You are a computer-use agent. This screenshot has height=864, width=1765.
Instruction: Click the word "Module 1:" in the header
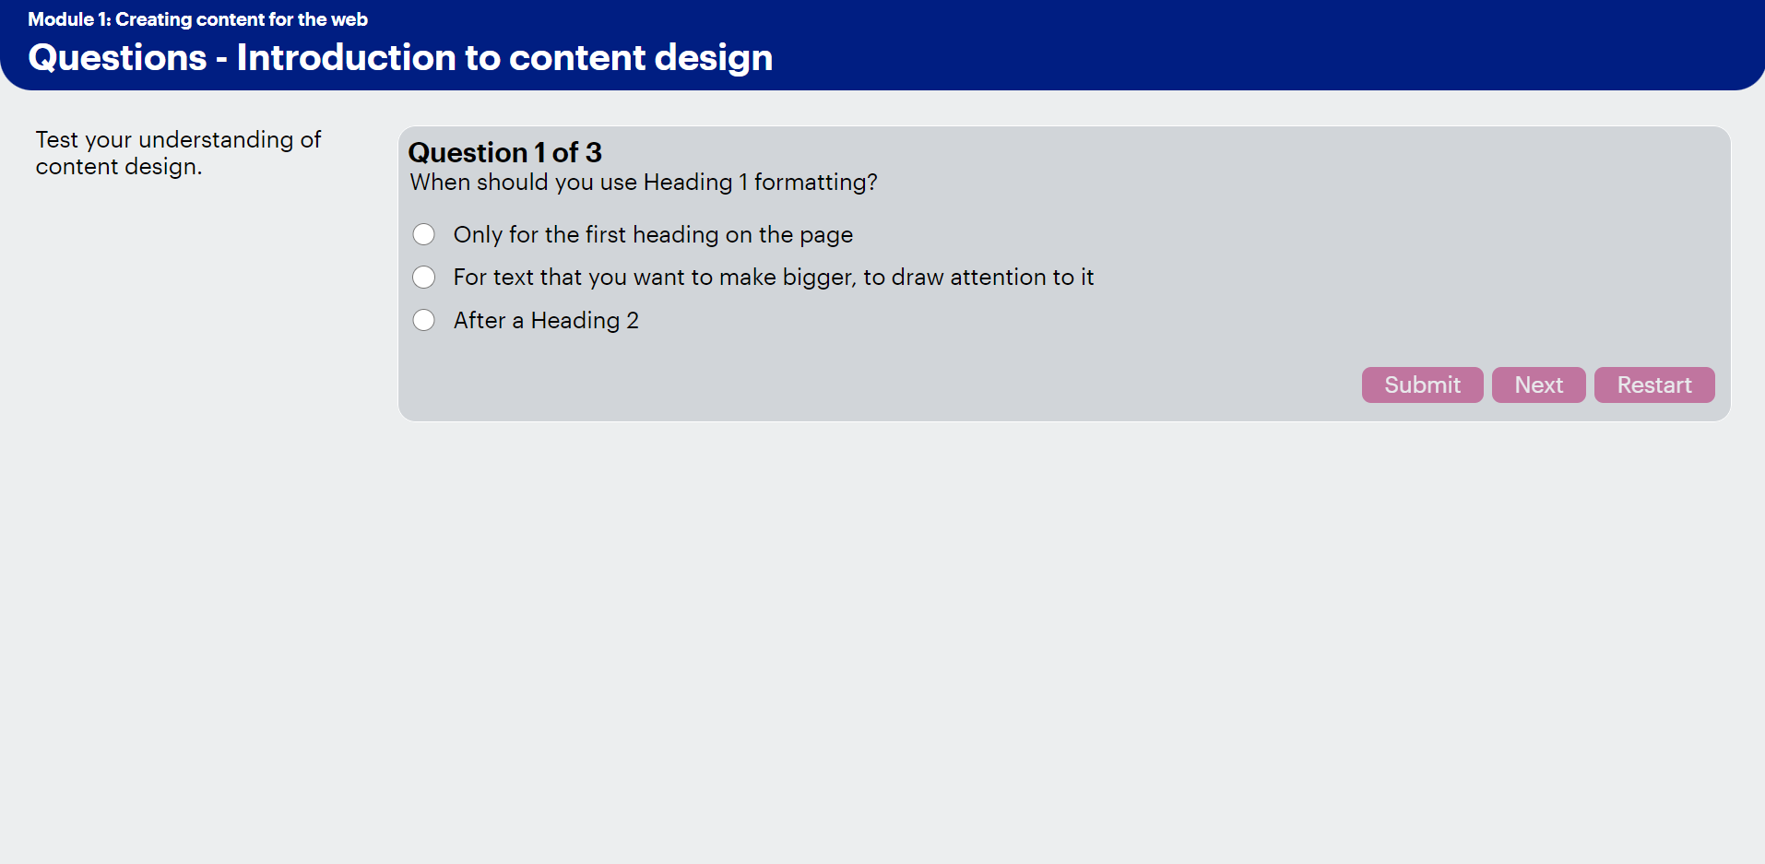click(x=69, y=19)
